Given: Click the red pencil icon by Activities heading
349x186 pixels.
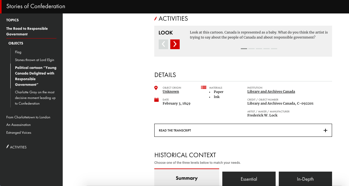Looking at the screenshot, I should pyautogui.click(x=156, y=19).
